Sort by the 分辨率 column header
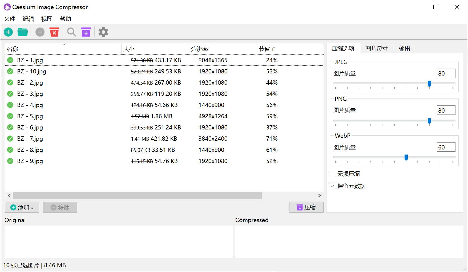468x272 pixels. click(223, 49)
